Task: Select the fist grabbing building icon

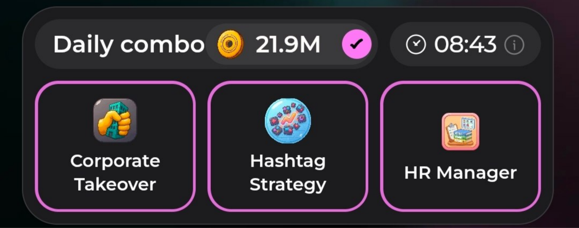Action: (x=115, y=120)
